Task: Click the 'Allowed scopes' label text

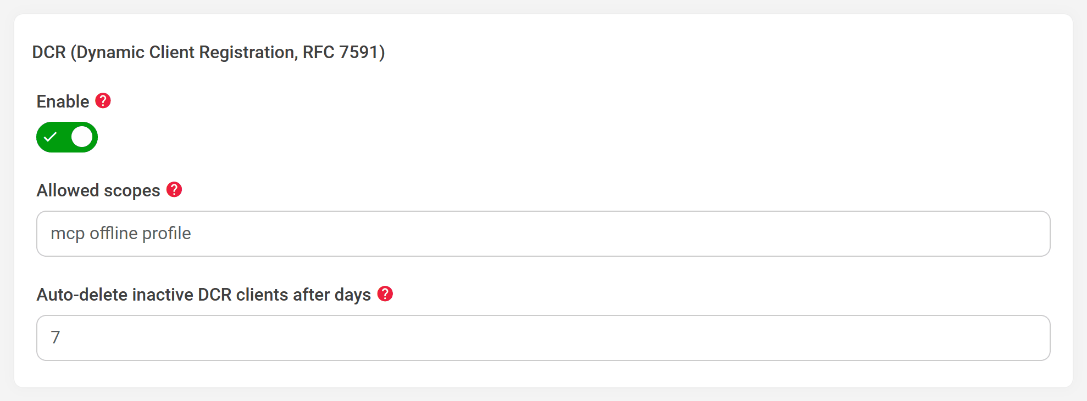Action: tap(98, 190)
